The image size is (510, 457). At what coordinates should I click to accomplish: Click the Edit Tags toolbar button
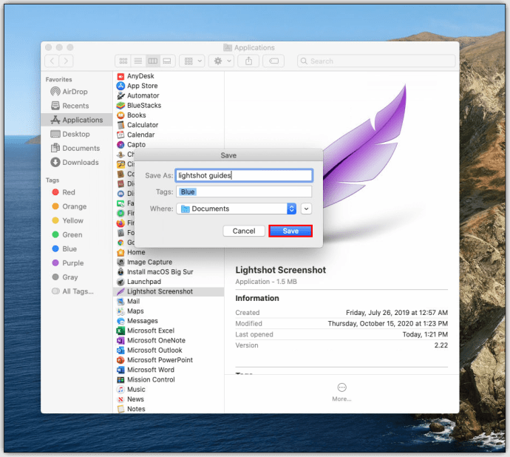(x=273, y=61)
